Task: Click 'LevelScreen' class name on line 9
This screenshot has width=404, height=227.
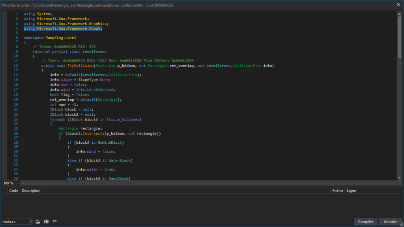Action: pos(95,52)
